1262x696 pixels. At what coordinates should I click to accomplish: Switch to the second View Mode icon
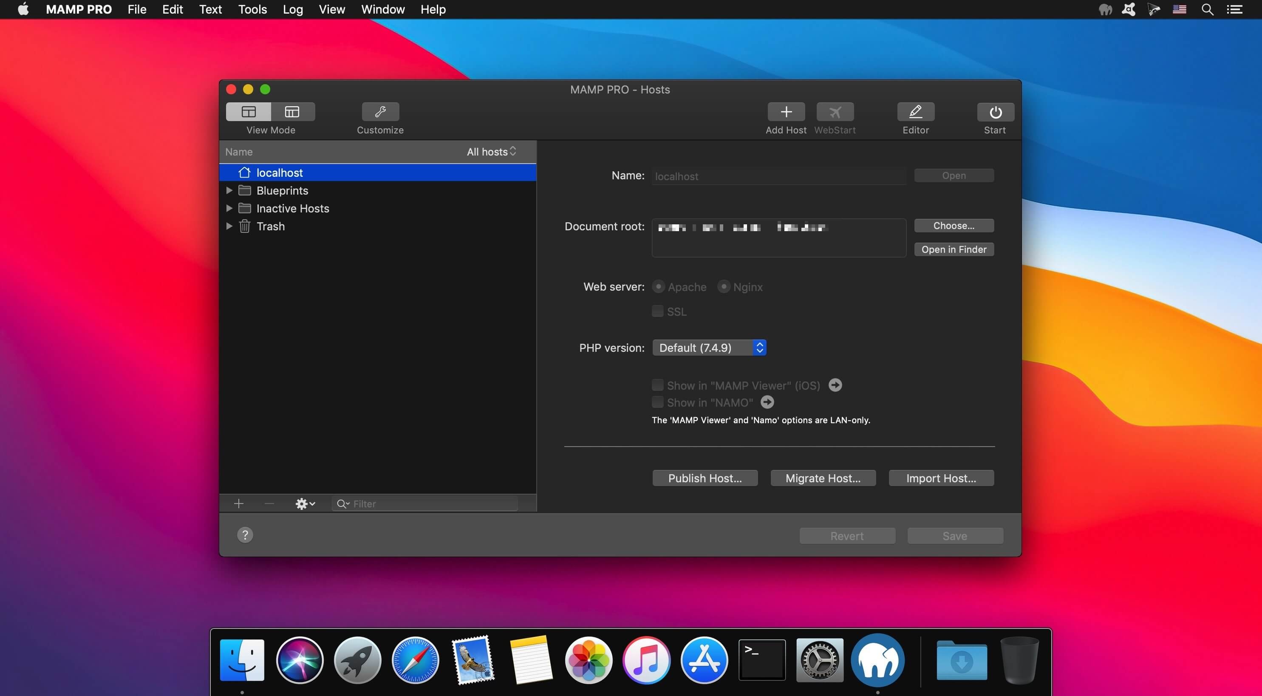click(x=292, y=112)
